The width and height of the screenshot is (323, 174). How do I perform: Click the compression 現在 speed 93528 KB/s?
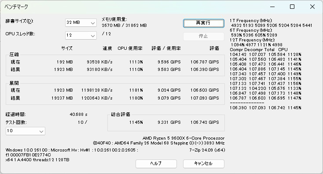point(99,62)
